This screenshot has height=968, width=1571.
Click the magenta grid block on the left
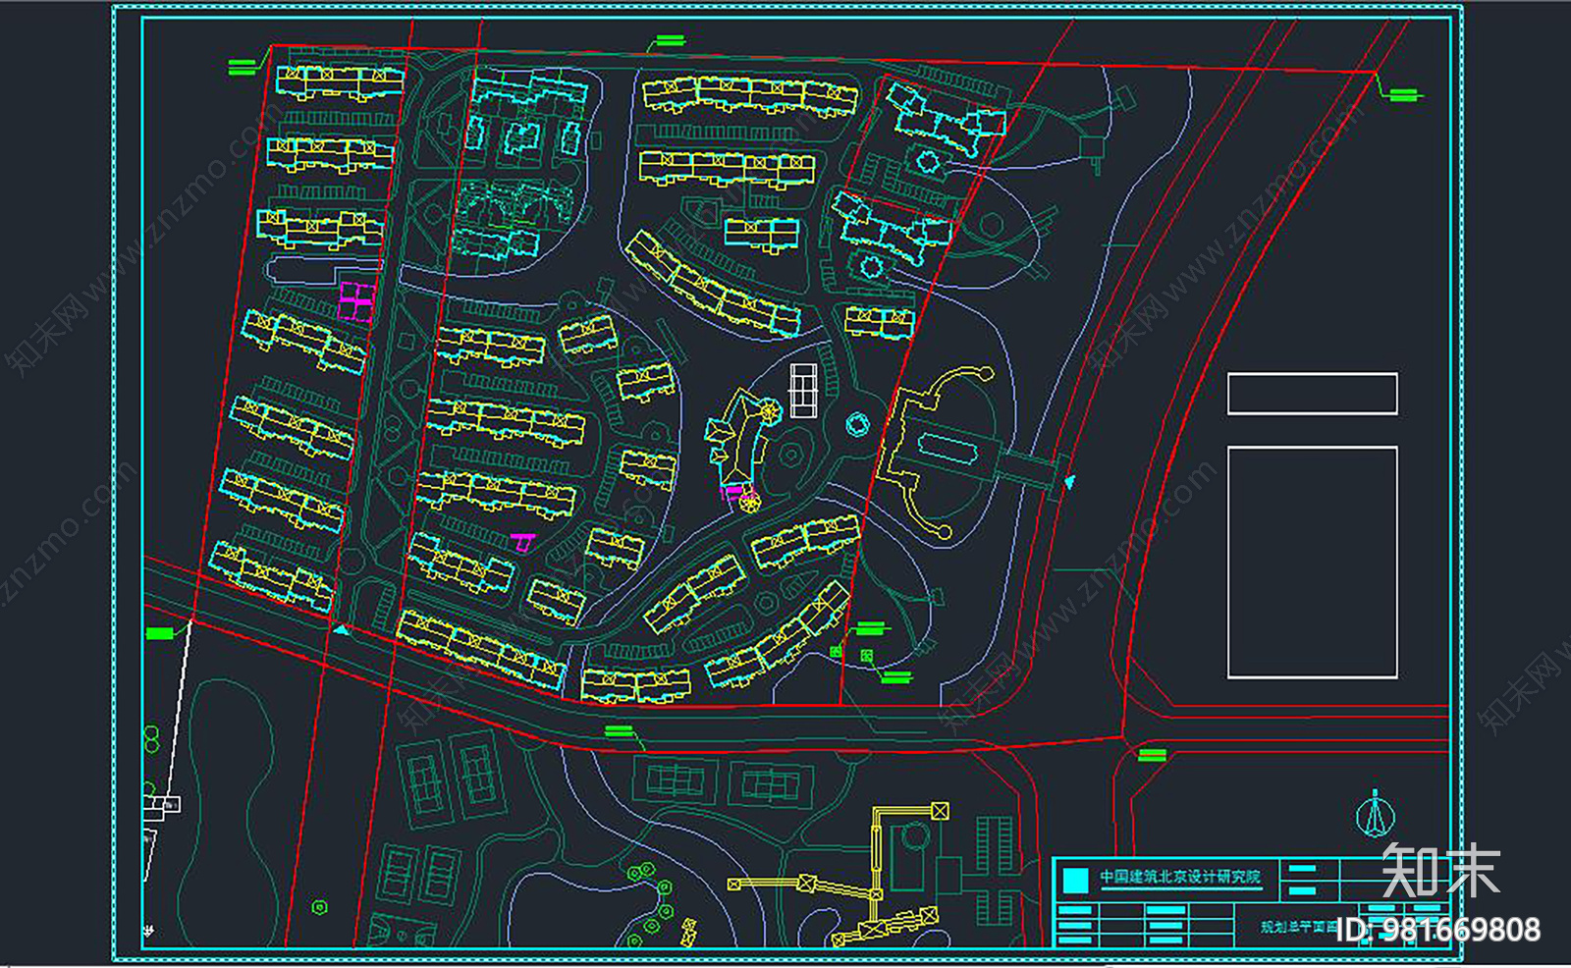click(356, 300)
